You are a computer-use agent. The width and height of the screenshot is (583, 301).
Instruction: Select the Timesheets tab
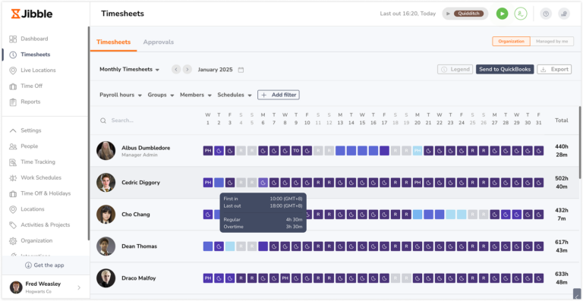click(x=113, y=42)
